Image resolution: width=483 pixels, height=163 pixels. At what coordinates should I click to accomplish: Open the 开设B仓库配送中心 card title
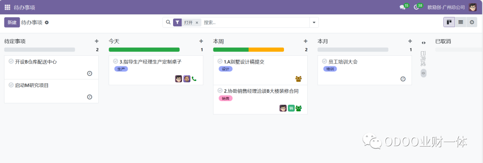36,62
